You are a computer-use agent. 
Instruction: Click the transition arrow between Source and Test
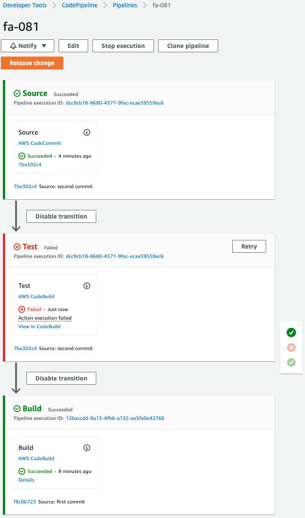pyautogui.click(x=16, y=216)
